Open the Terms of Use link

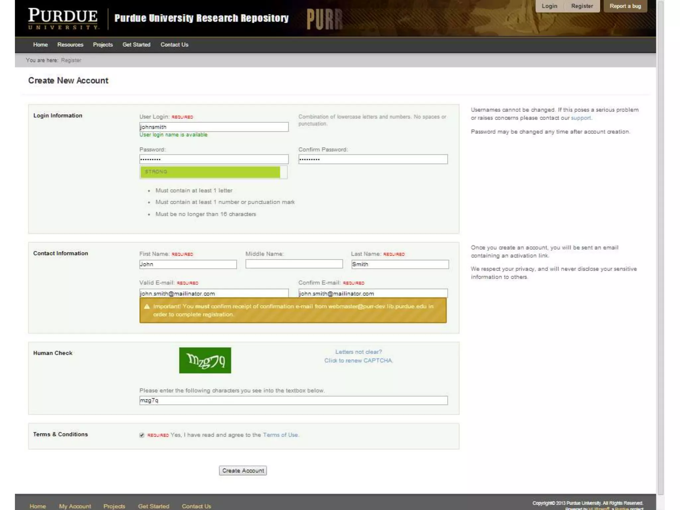(280, 435)
